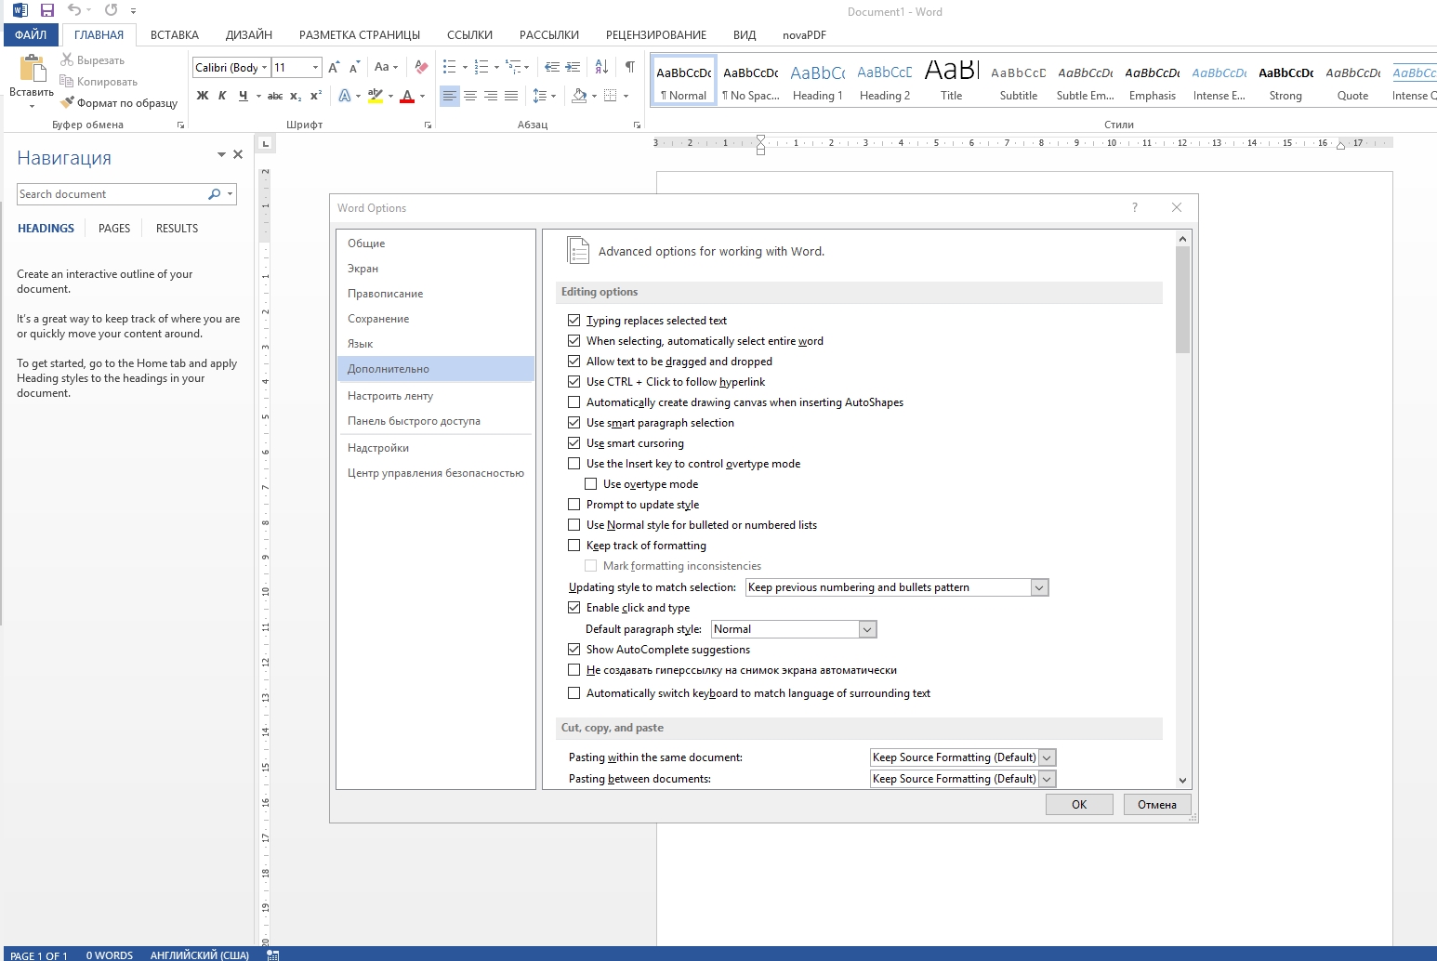1437x961 pixels.
Task: Click the numbered list icon
Action: pyautogui.click(x=481, y=67)
